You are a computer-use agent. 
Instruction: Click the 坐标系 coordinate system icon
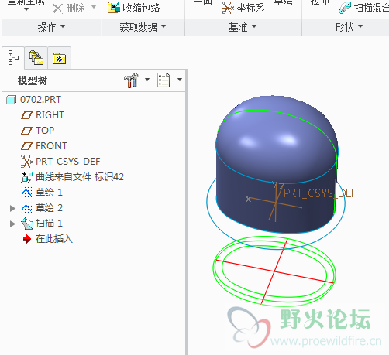[228, 8]
